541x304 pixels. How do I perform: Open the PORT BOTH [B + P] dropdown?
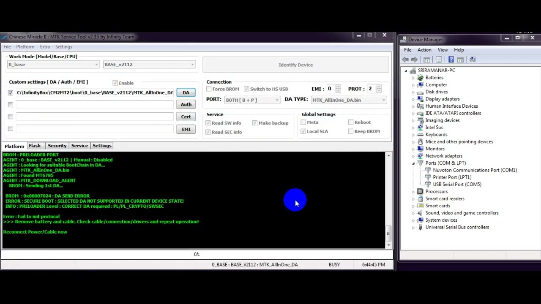252,100
